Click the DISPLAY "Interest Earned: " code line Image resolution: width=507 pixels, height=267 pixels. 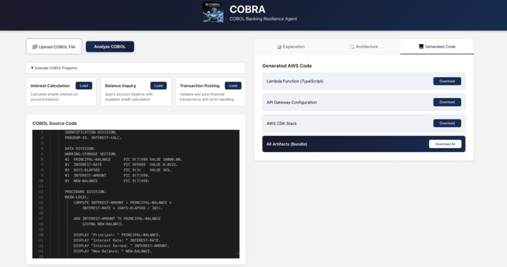click(121, 246)
